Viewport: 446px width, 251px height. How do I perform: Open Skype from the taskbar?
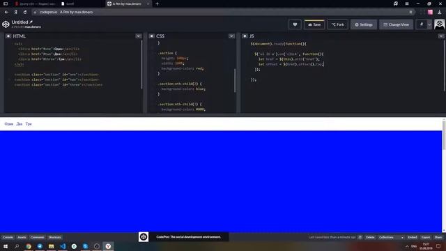[x=85, y=246]
